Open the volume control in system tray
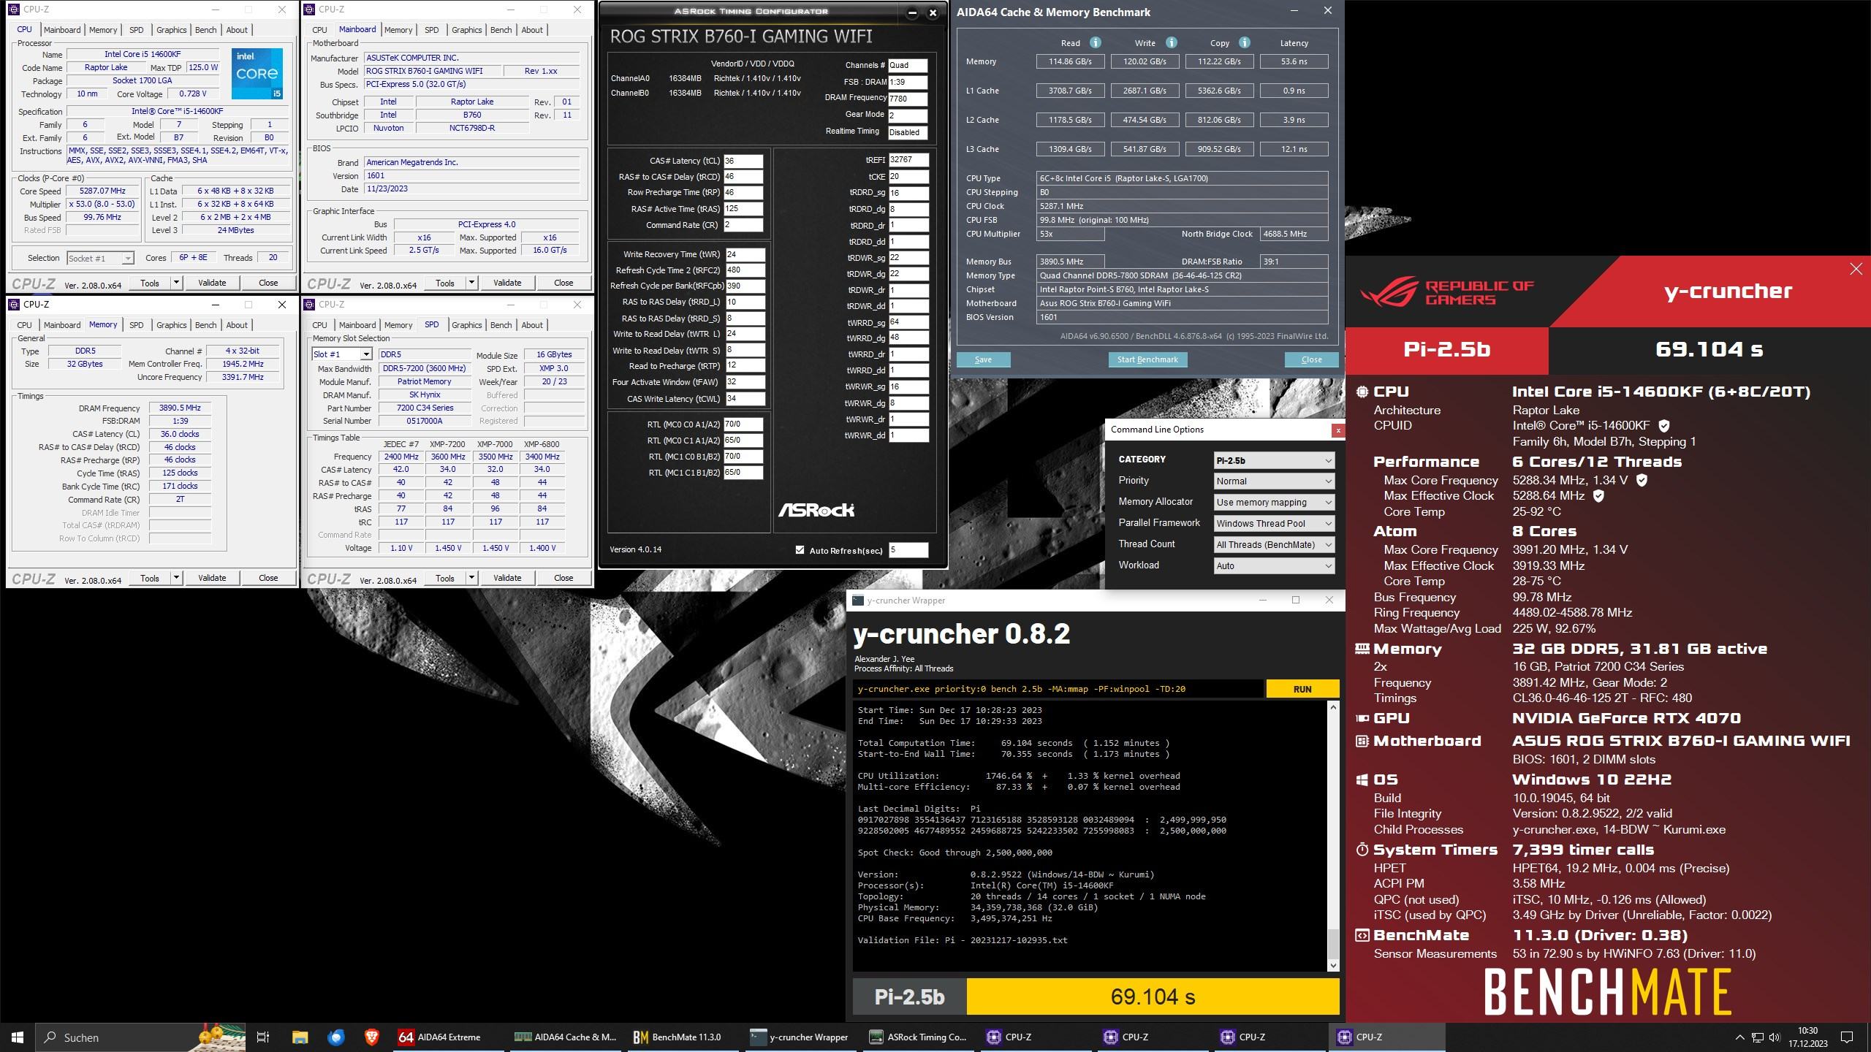The width and height of the screenshot is (1871, 1052). [x=1773, y=1037]
